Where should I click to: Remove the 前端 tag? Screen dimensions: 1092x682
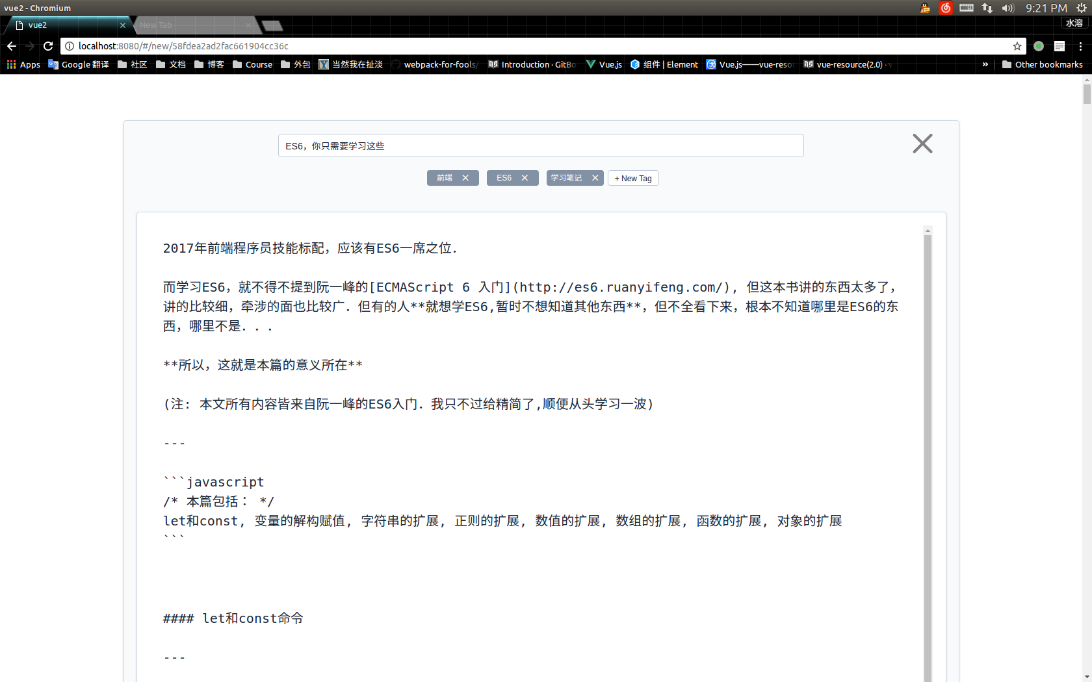click(465, 178)
